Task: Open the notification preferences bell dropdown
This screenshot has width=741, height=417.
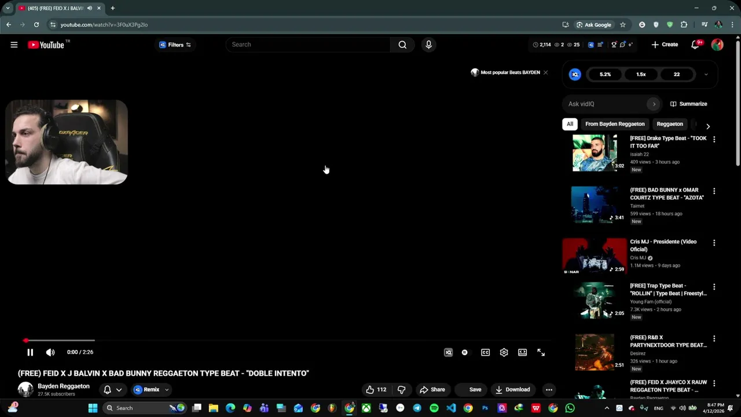Action: tap(112, 390)
